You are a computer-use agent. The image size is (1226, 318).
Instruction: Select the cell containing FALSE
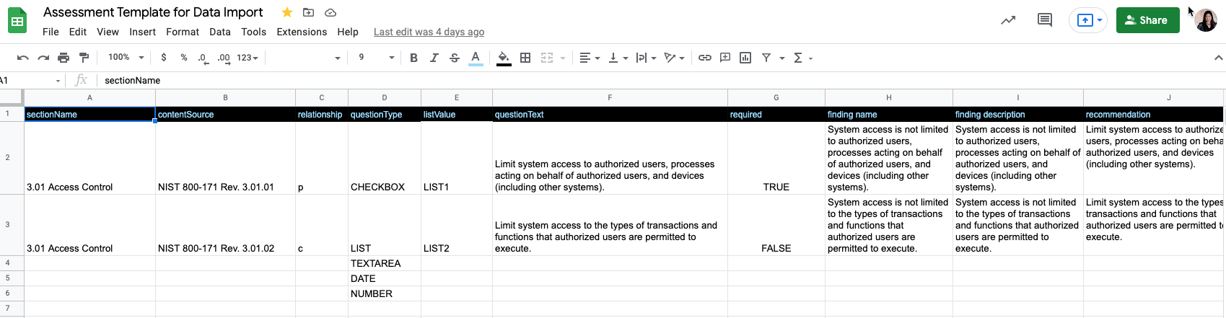point(776,225)
